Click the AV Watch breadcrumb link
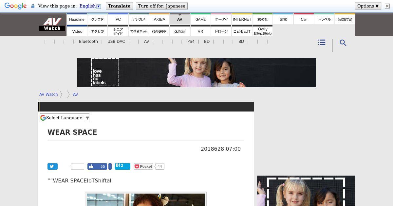 click(x=48, y=94)
